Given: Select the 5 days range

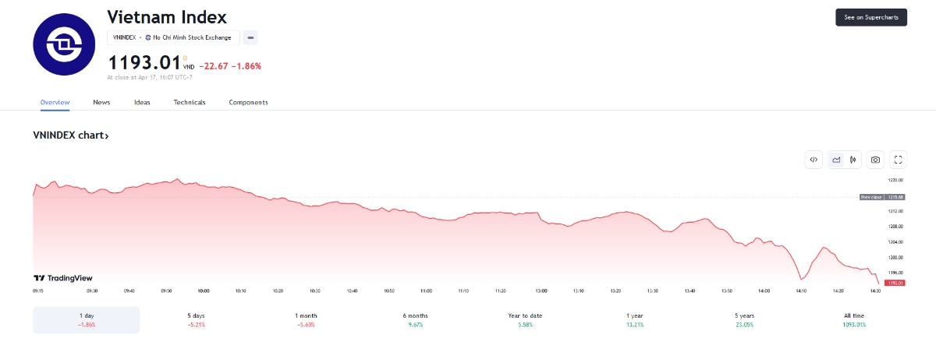Looking at the screenshot, I should (x=196, y=319).
